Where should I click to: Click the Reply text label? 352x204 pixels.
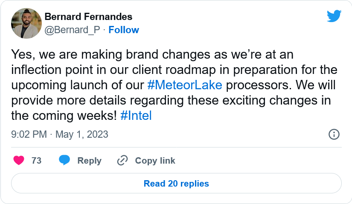point(89,161)
